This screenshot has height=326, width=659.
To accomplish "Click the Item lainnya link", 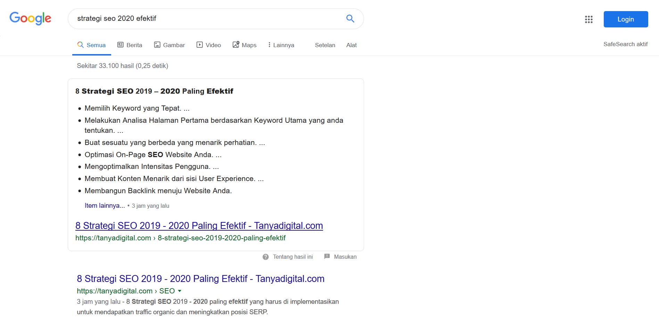I will pyautogui.click(x=105, y=206).
